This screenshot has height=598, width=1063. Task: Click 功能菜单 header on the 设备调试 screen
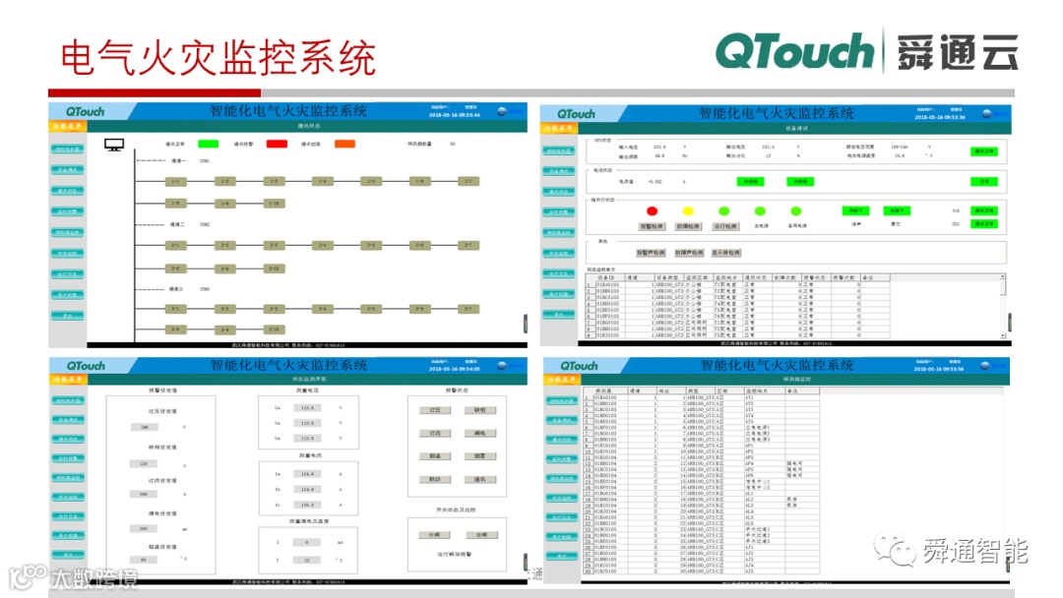point(559,129)
